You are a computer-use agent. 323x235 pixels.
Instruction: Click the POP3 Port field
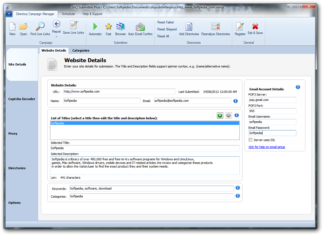point(272,111)
